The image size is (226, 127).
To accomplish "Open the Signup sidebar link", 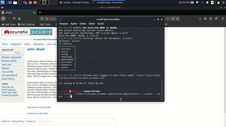I will [5, 68].
